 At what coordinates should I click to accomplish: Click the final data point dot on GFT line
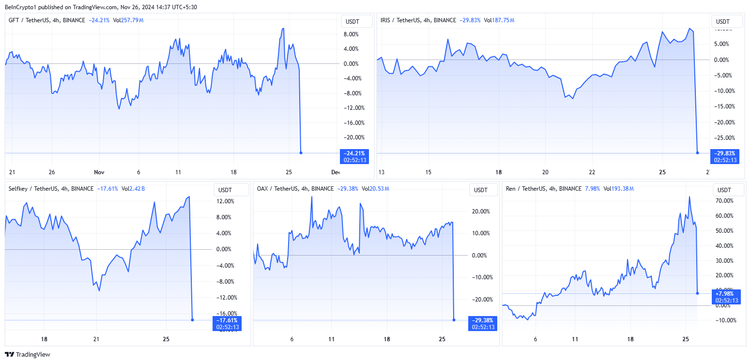click(x=301, y=153)
